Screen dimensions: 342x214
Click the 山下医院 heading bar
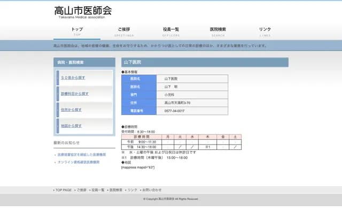pyautogui.click(x=205, y=63)
